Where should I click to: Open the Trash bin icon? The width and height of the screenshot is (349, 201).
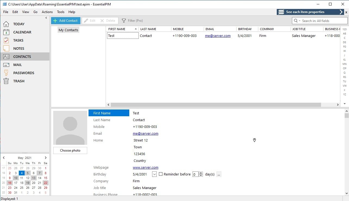point(6,81)
